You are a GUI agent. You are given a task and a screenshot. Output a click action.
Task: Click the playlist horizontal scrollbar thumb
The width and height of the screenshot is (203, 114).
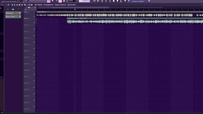click(74, 8)
